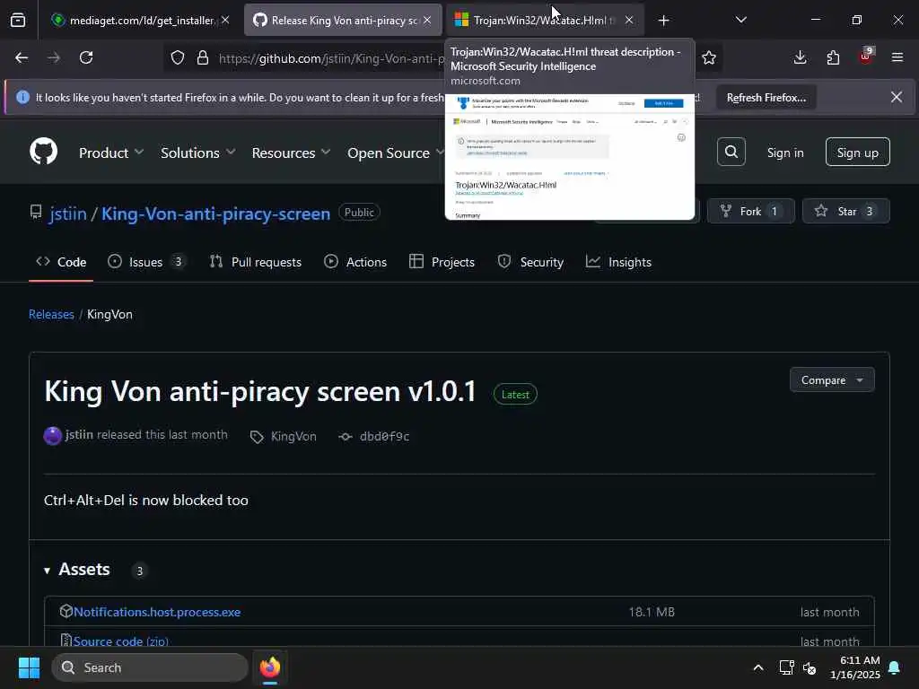Screen dimensions: 919x689
Task: Open the Firefox downloads panel
Action: coord(800,57)
